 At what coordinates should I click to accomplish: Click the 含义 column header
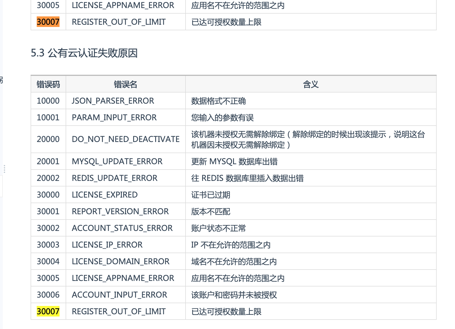pos(311,84)
